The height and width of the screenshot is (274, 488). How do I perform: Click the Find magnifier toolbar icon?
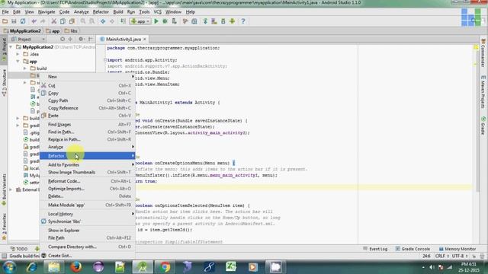click(83, 21)
